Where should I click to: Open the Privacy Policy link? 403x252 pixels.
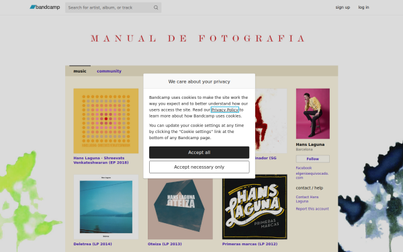coord(224,110)
